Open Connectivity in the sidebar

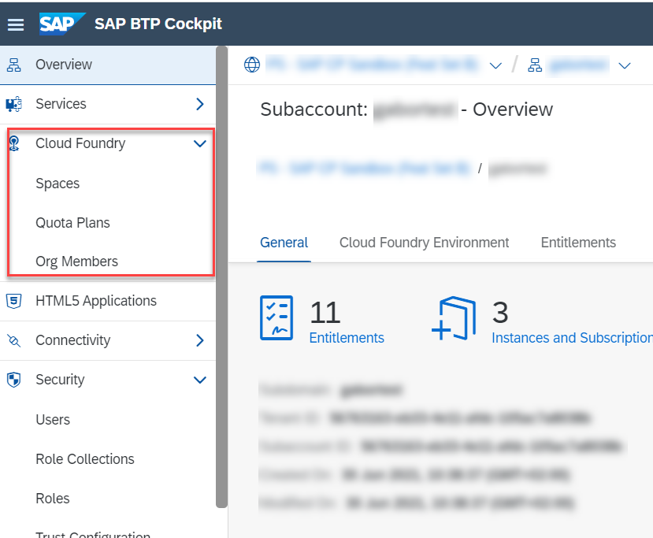(x=108, y=340)
